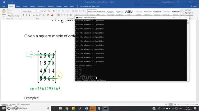Toggle Strikethrough formatting
The height and width of the screenshot is (111, 199).
34,15
